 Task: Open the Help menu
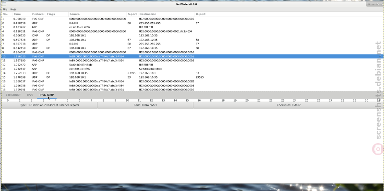point(13,9)
